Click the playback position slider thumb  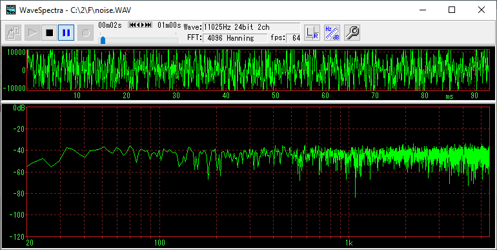coord(103,40)
